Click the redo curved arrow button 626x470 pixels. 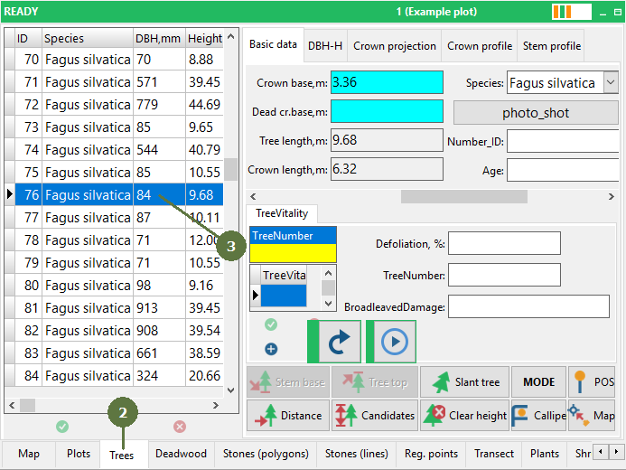[340, 342]
